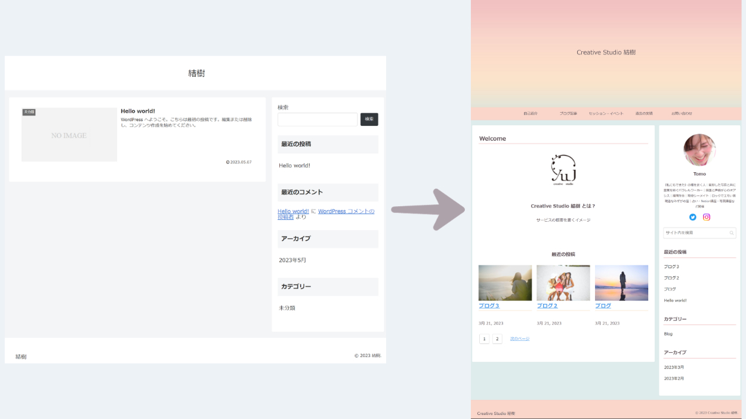This screenshot has width=746, height=419.
Task: Click the sunset silhouette thumbnail image
Action: (x=621, y=283)
